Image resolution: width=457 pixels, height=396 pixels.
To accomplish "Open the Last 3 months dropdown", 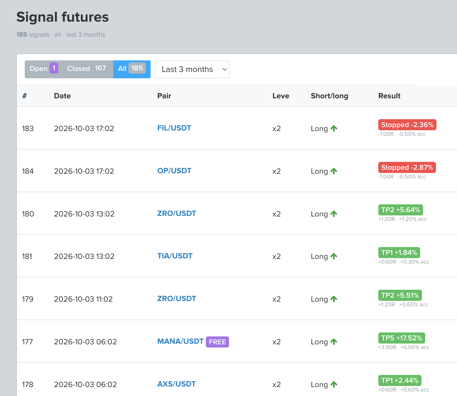I will click(192, 69).
